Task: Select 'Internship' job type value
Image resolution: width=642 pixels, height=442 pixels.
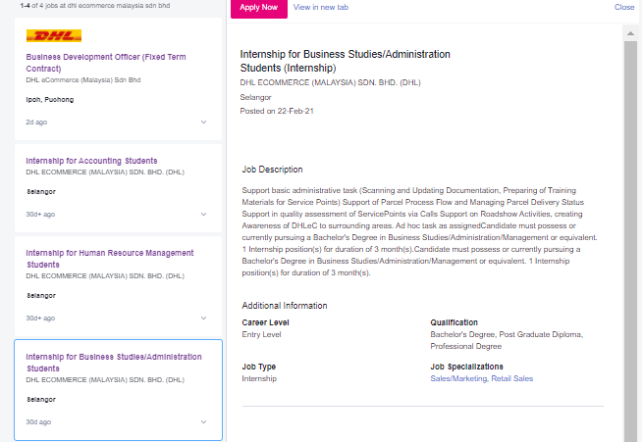Action: (259, 378)
